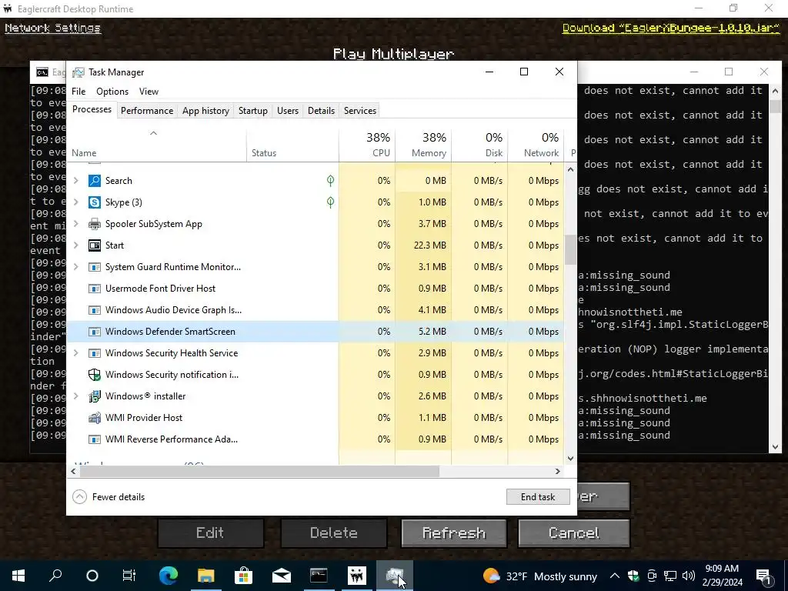This screenshot has height=591, width=788.
Task: Click the Search process icon
Action: click(95, 180)
